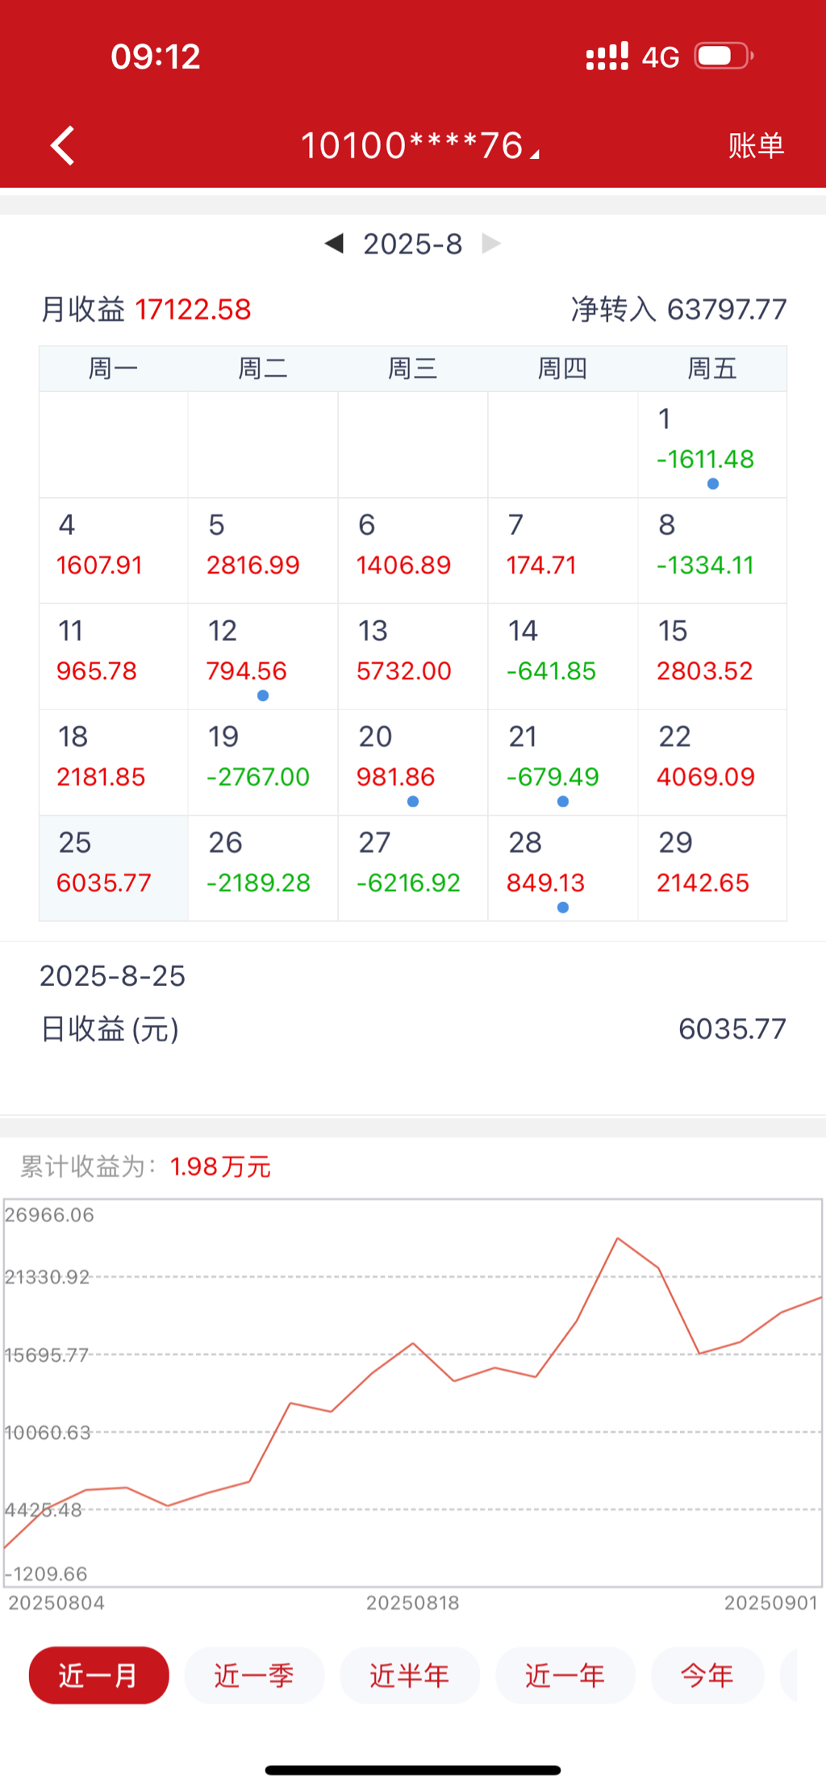Go to previous month arrow
This screenshot has height=1791, width=826.
[x=334, y=243]
